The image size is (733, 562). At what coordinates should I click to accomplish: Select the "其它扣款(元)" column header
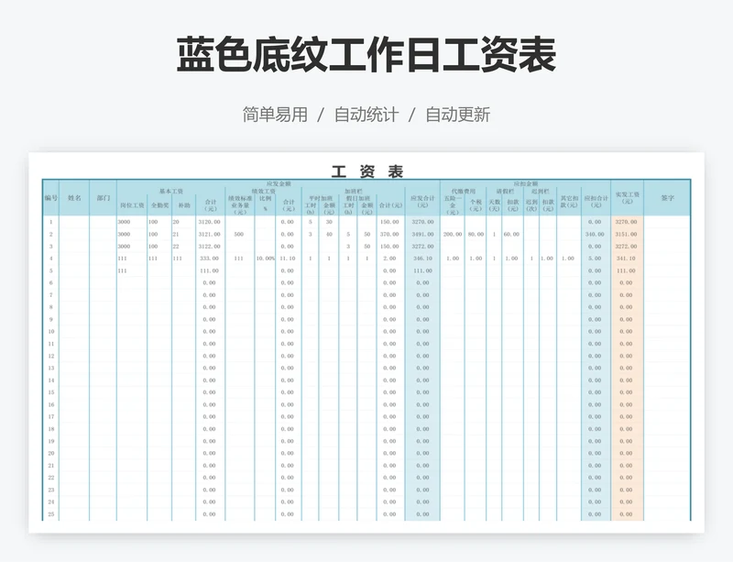click(x=569, y=202)
